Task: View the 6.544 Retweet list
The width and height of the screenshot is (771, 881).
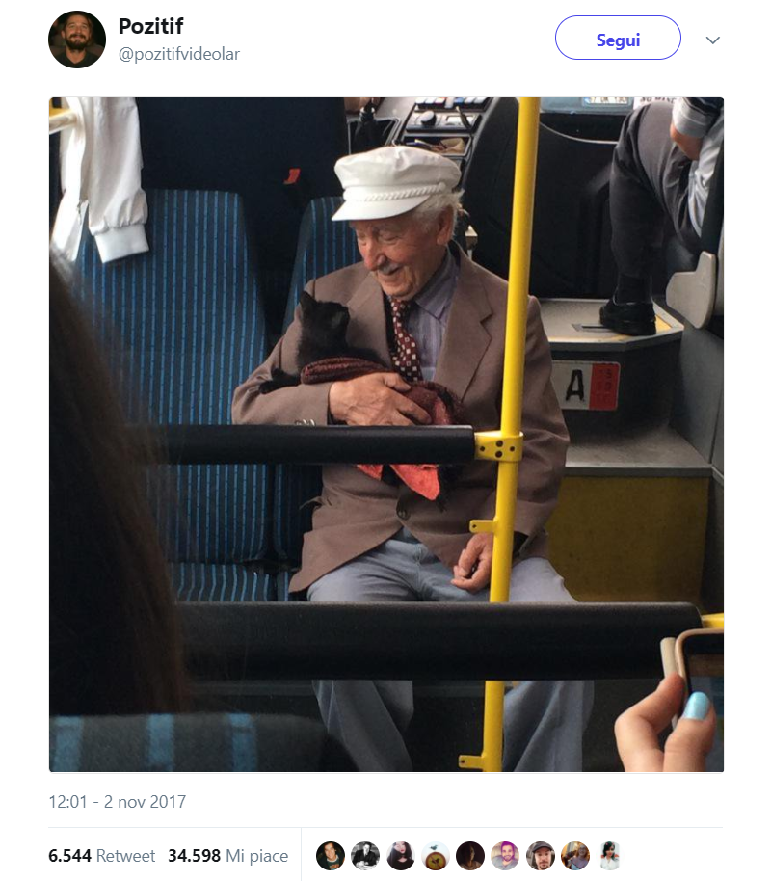Action: (x=101, y=856)
